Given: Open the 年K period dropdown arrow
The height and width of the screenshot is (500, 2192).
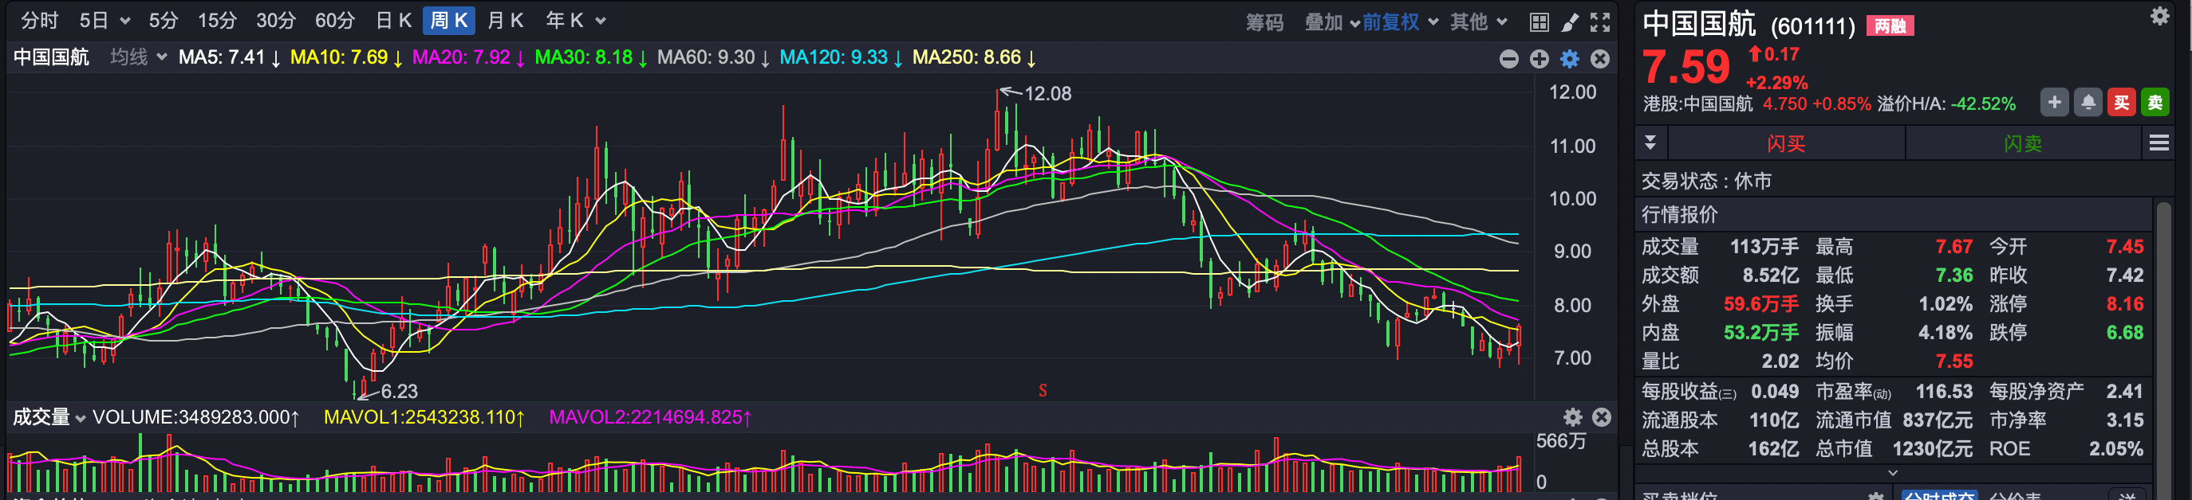Looking at the screenshot, I should coord(601,21).
